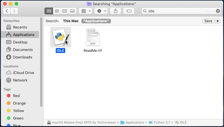Click IDLE in the path bar

pyautogui.click(x=181, y=122)
